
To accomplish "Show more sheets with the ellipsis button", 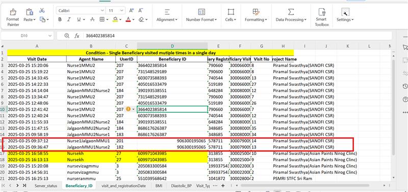I will (x=215, y=185).
